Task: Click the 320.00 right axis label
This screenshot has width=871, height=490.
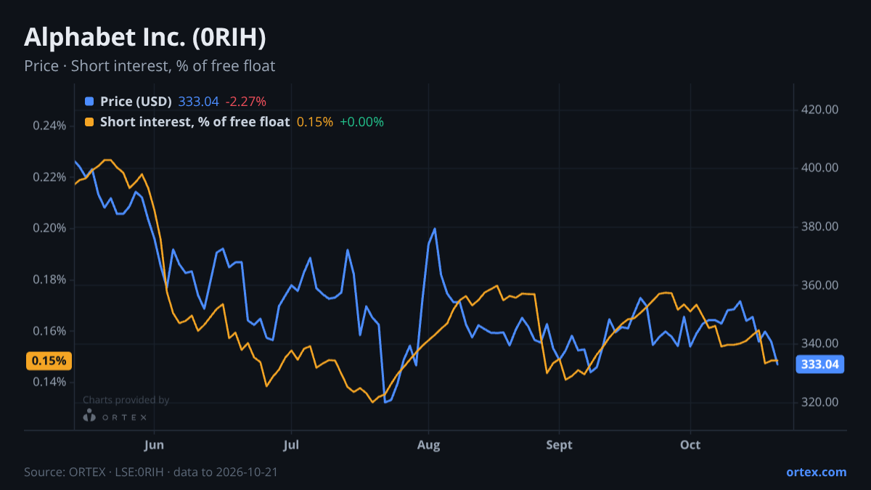Action: pos(820,402)
